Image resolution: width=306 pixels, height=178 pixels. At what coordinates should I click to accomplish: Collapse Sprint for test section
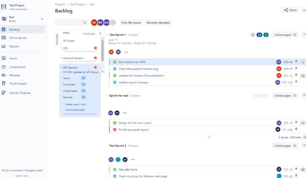coord(107,96)
